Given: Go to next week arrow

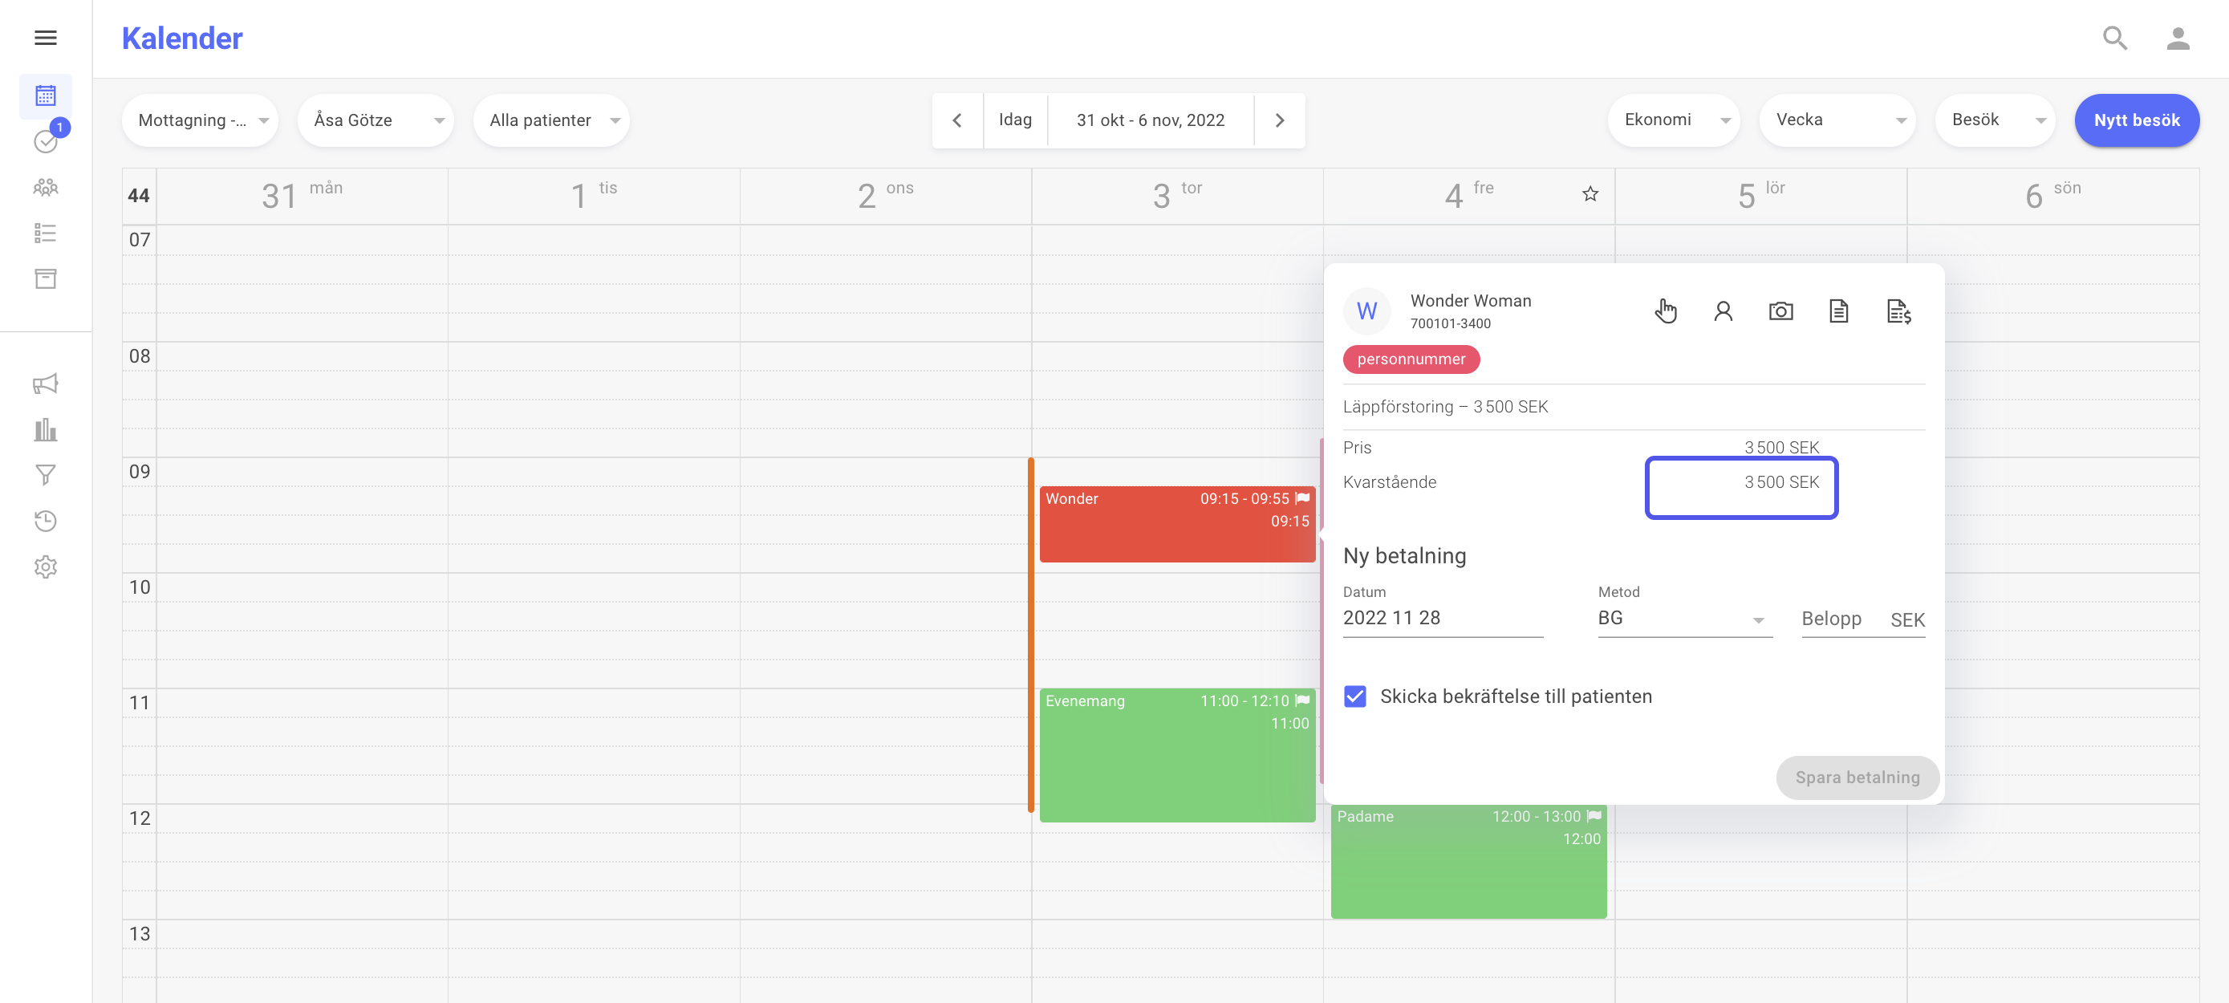Looking at the screenshot, I should point(1280,120).
